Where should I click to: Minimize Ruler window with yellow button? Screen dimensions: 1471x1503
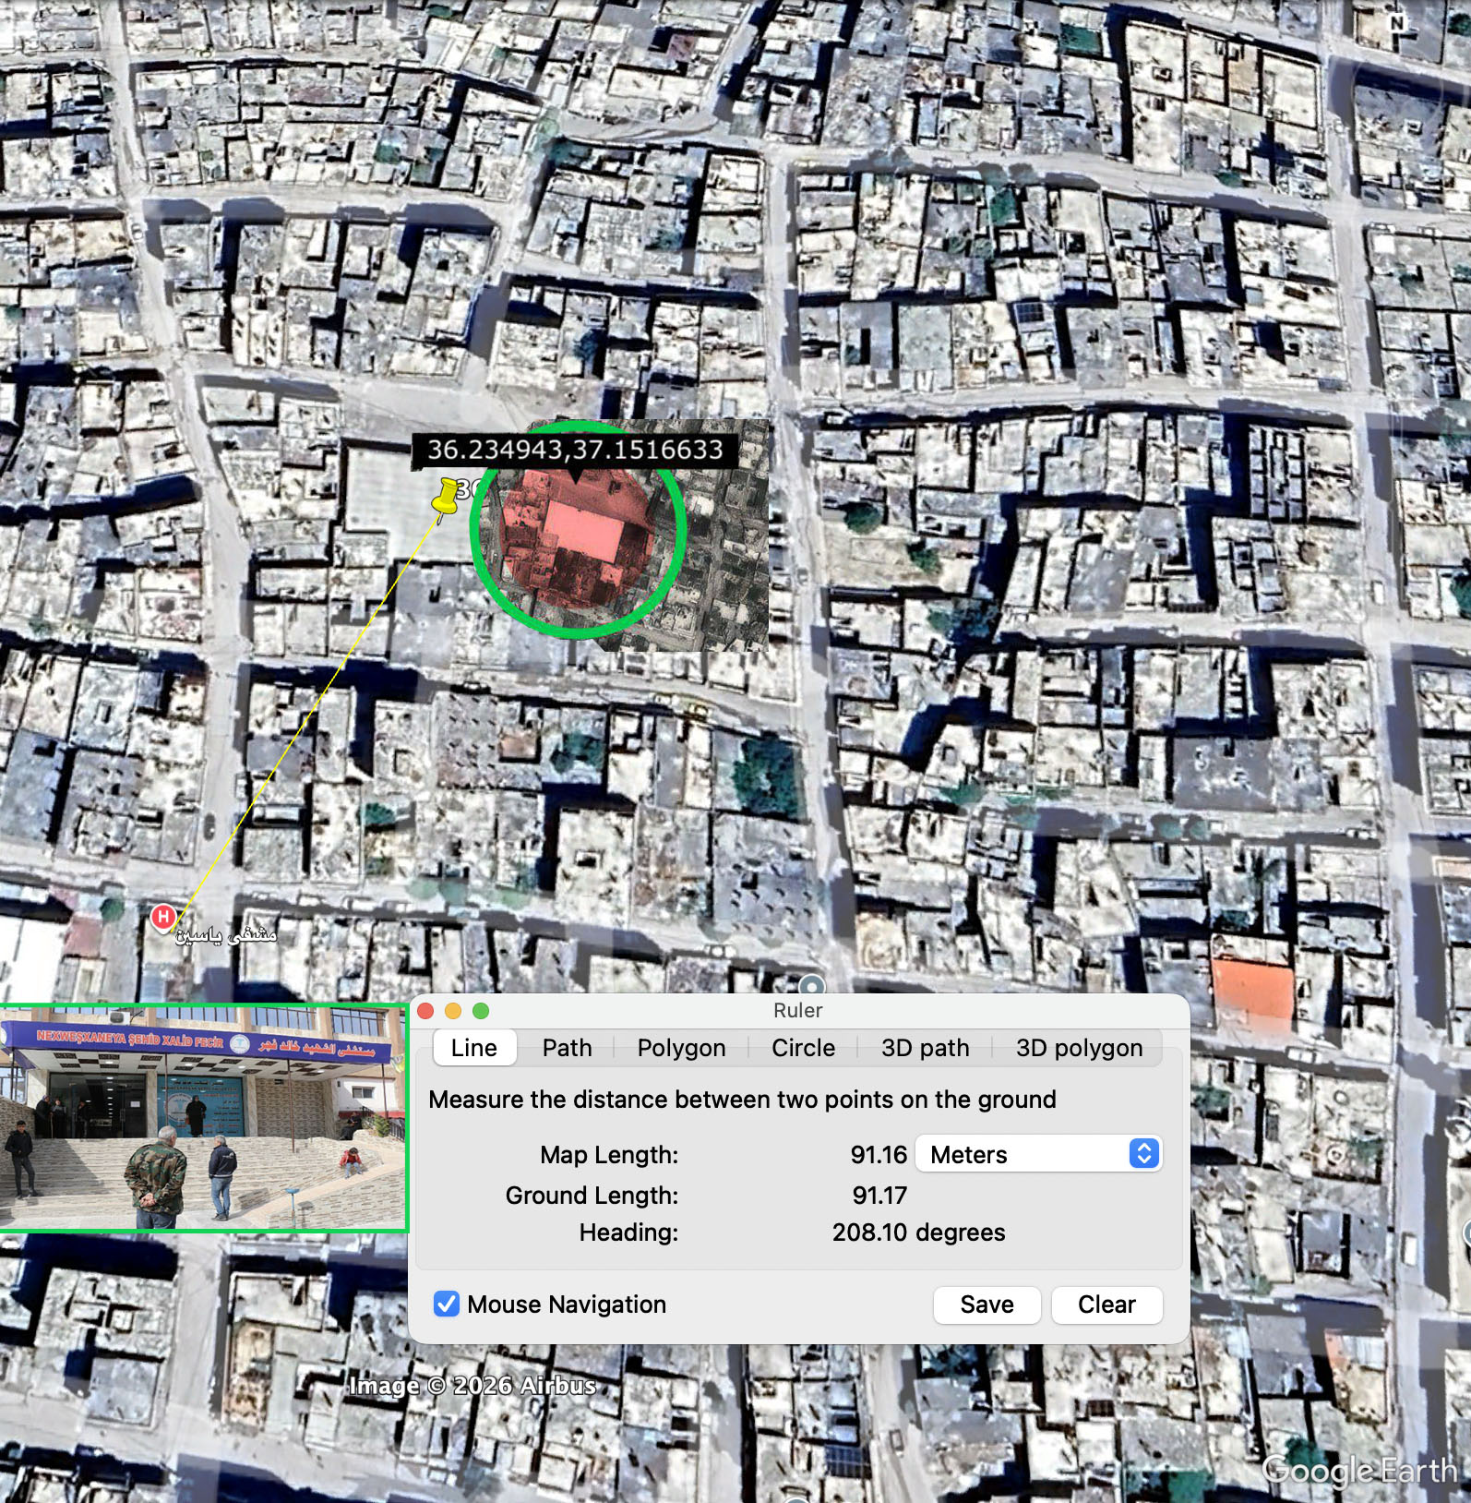pos(453,1010)
